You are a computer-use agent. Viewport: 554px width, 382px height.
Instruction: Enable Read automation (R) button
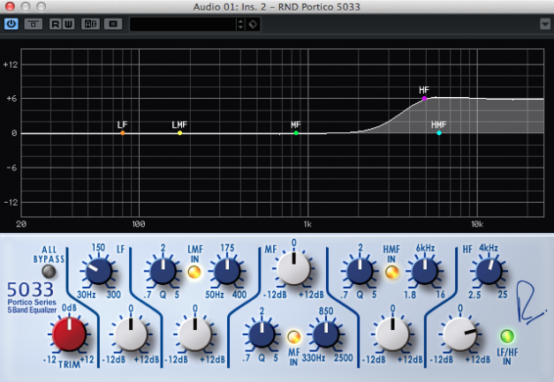[56, 24]
